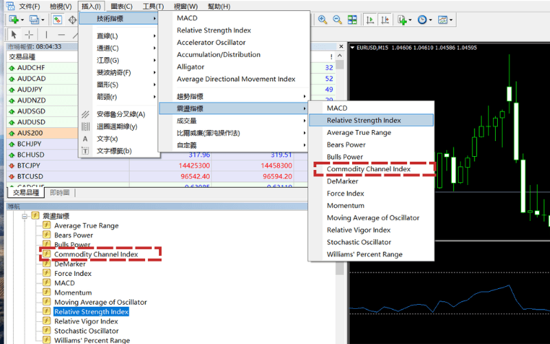Click the icon beside MACD in Navigator
This screenshot has width=550, height=344.
47,282
